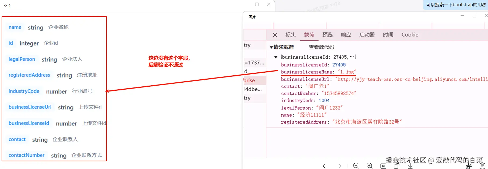This screenshot has height=169, width=488.
Task: Collapse the {businessLicenseId: 27405, …} object
Action: click(276, 57)
